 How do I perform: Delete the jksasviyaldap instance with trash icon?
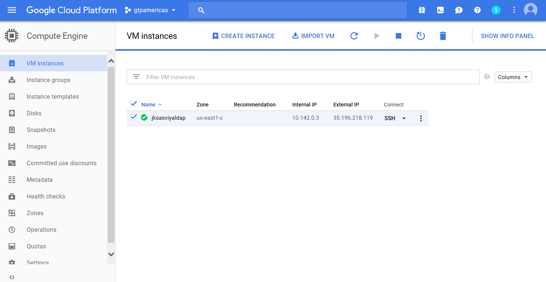(x=443, y=35)
